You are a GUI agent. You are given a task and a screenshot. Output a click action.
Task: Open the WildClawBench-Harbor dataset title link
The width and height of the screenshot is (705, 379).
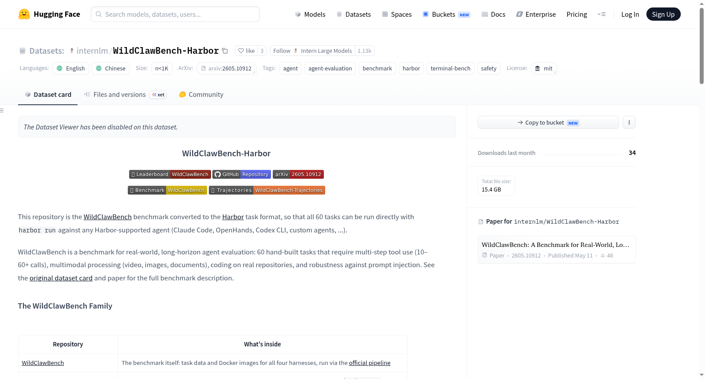[166, 51]
